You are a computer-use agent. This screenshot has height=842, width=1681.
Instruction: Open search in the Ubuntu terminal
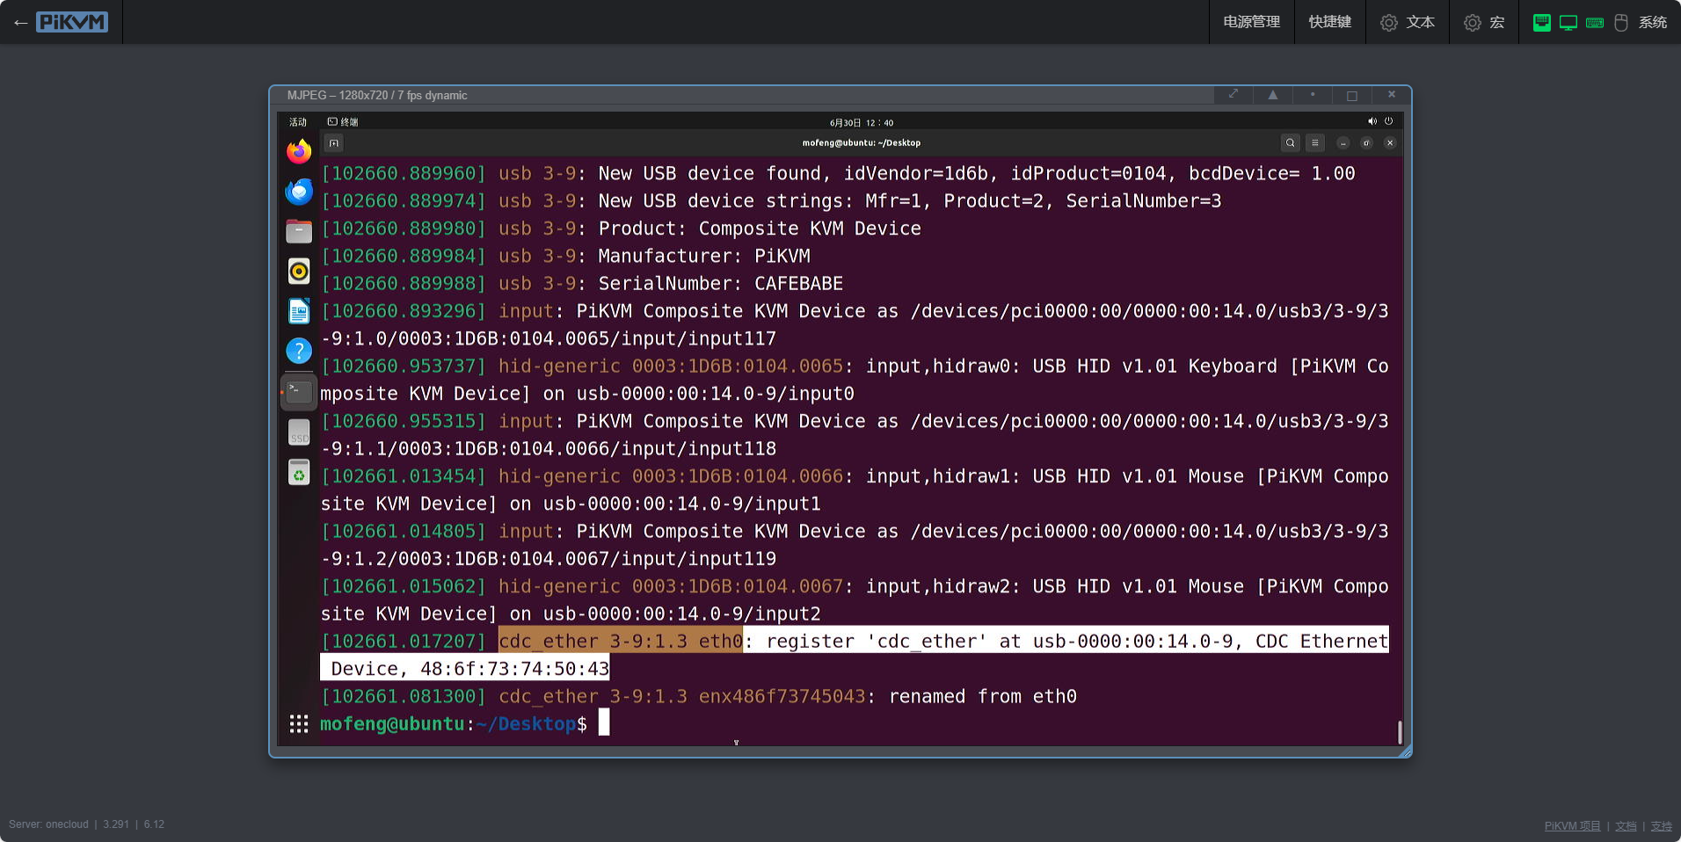click(1290, 143)
